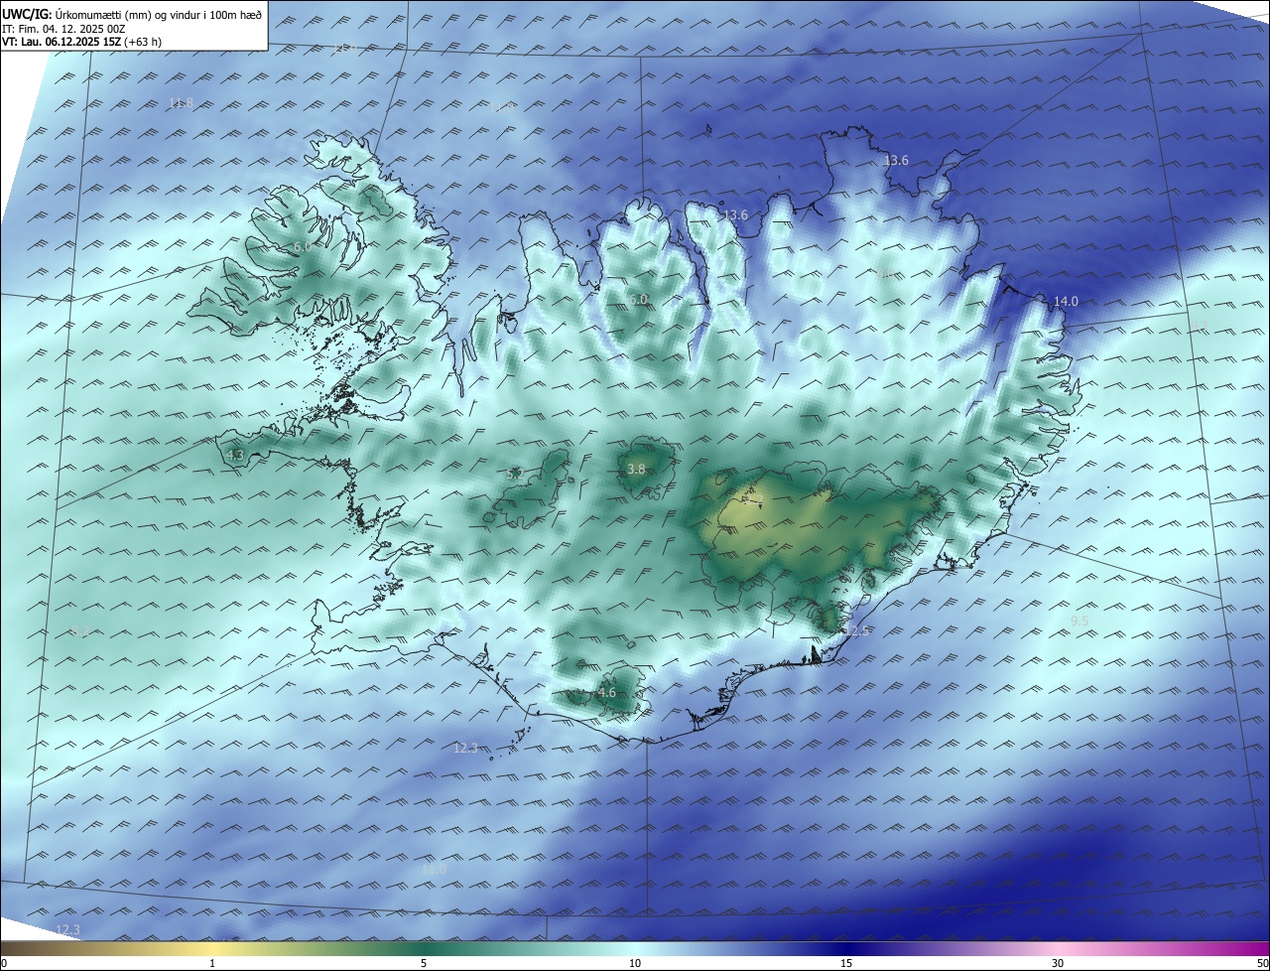Viewport: 1270px width, 971px height.
Task: Click the 4.3 value on Snæfellsnes peninsula
Action: 235,455
